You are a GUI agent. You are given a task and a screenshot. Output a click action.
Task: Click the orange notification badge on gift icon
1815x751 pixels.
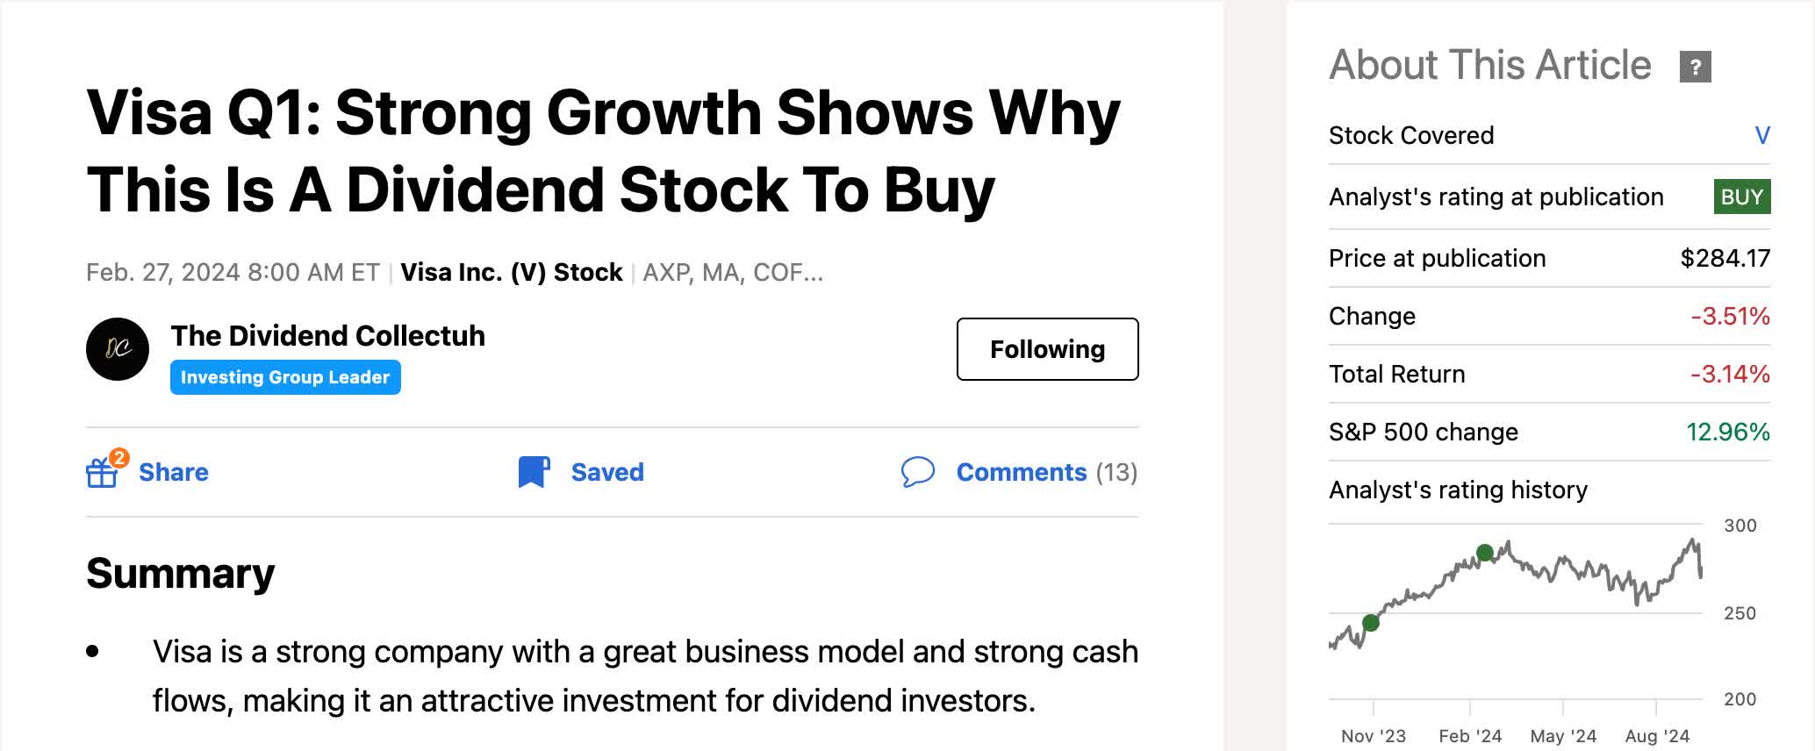pos(119,458)
